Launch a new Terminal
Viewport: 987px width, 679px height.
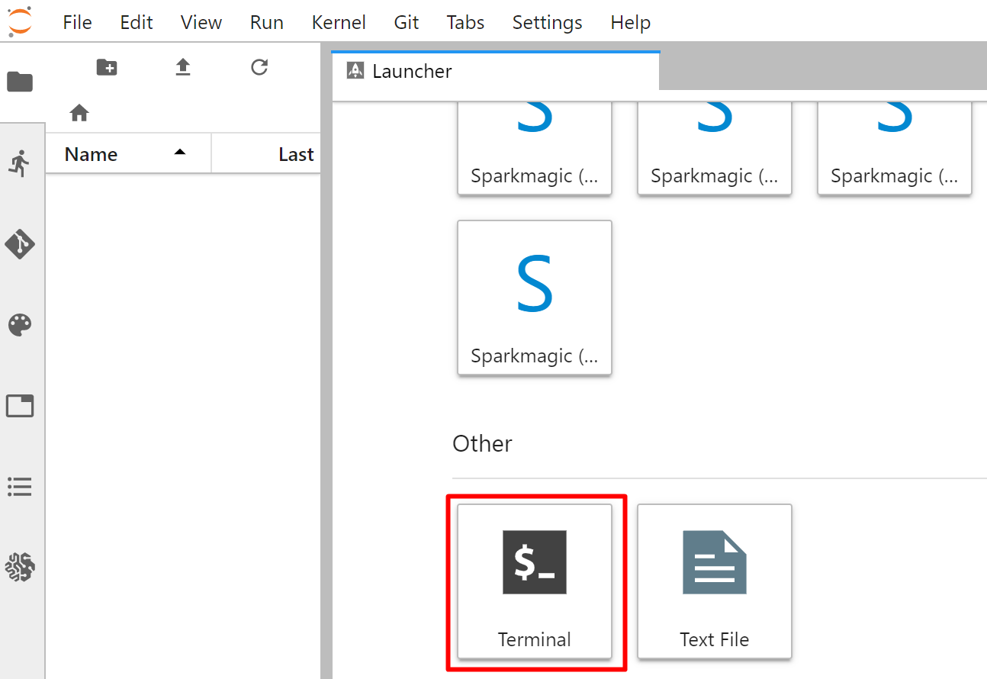(x=535, y=581)
